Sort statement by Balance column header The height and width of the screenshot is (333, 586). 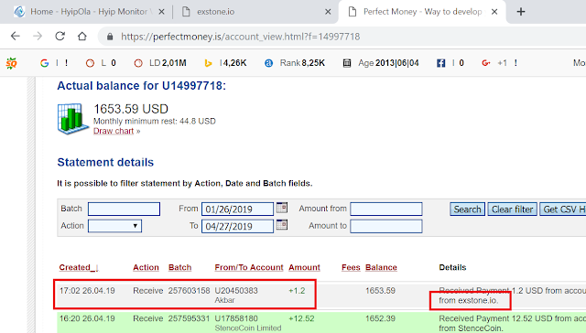[x=381, y=267]
